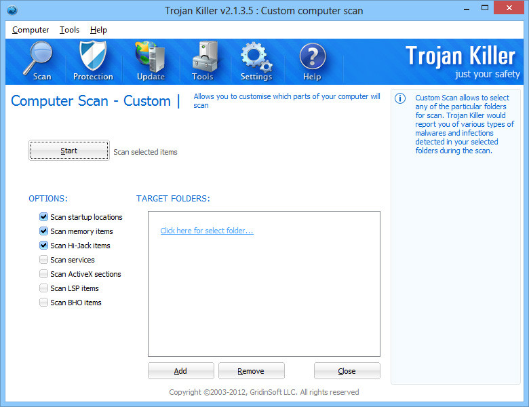Click the Remove folder button

(x=252, y=371)
